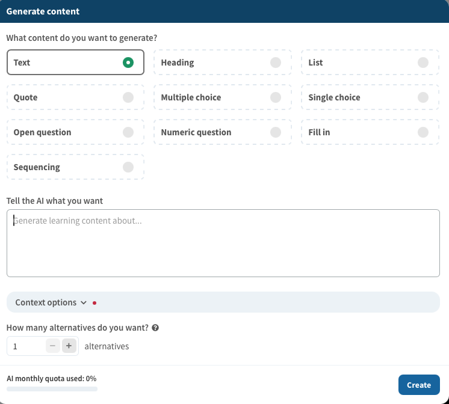Click the AI prompt text area
This screenshot has height=404, width=449.
223,243
